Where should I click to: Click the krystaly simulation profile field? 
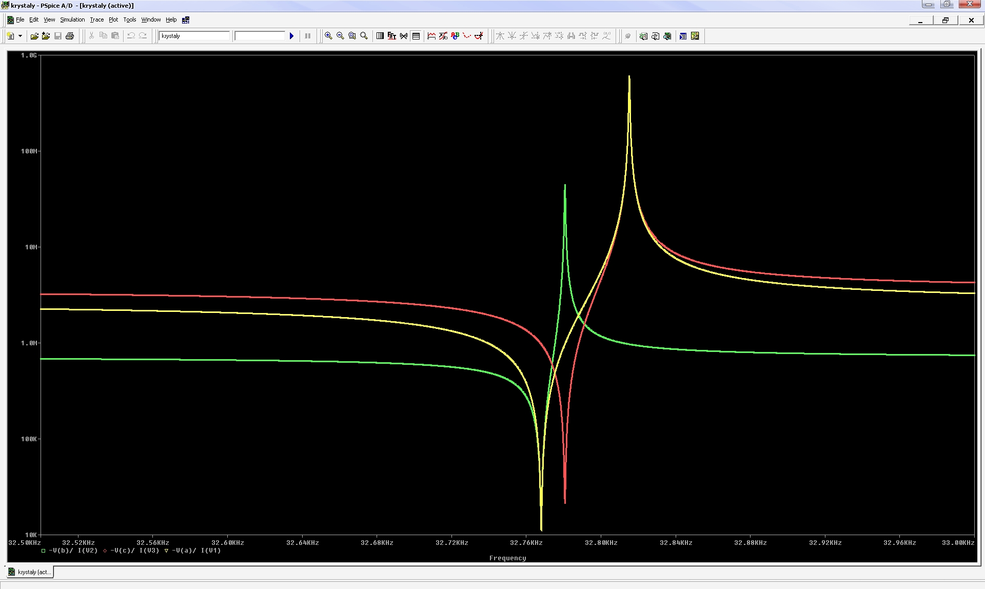pos(194,36)
